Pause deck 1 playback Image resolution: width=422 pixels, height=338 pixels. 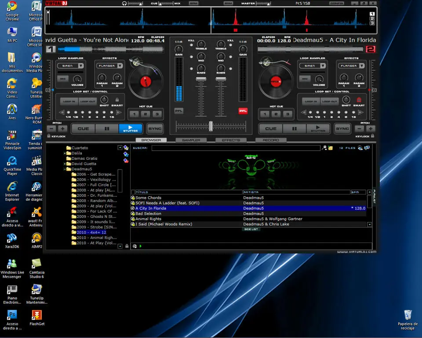(107, 129)
